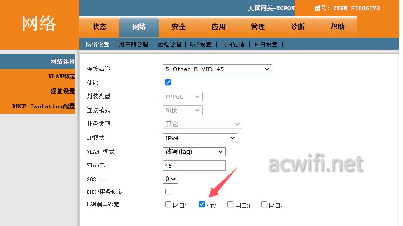Click the 天翼网关-XGPON title text
The height and width of the screenshot is (226, 403).
click(x=271, y=9)
